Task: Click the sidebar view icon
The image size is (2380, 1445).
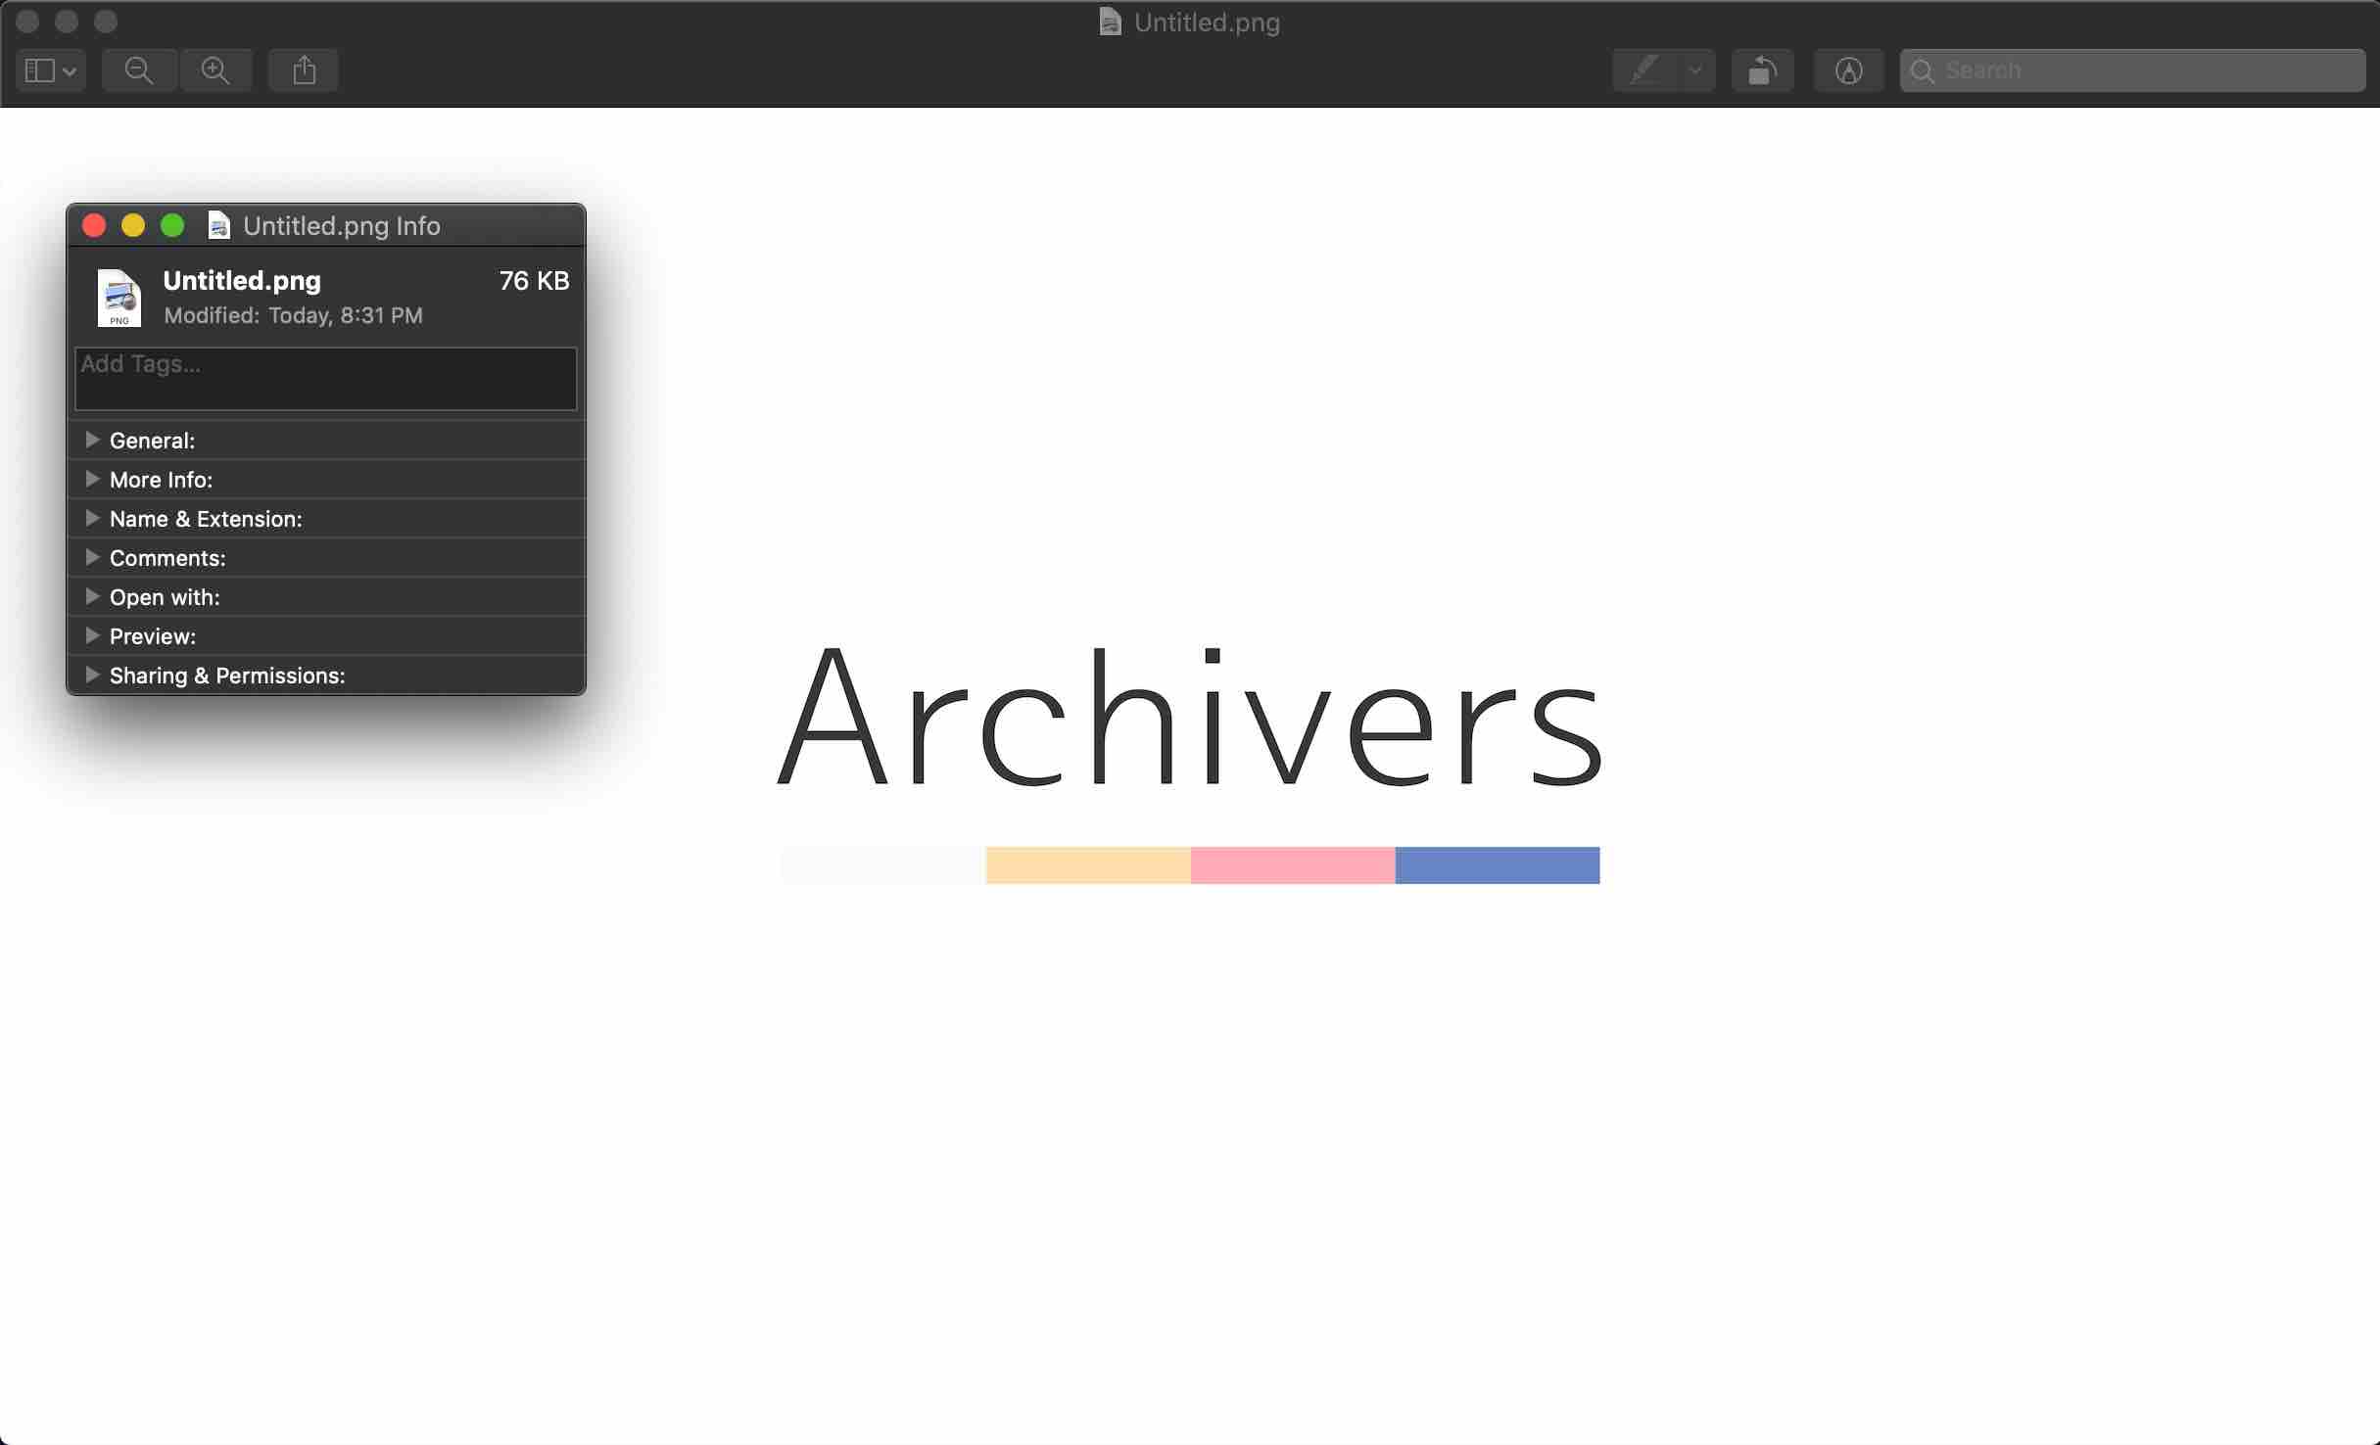Action: [39, 70]
